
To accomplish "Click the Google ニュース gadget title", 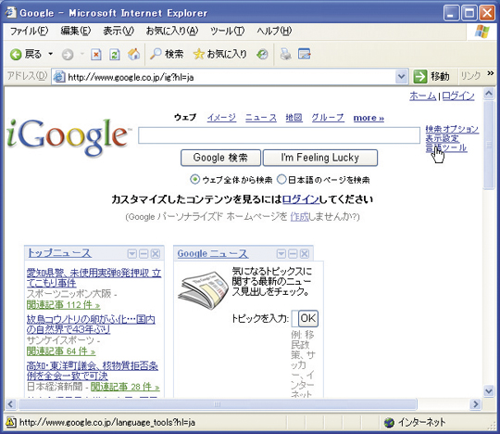I will tap(212, 253).
